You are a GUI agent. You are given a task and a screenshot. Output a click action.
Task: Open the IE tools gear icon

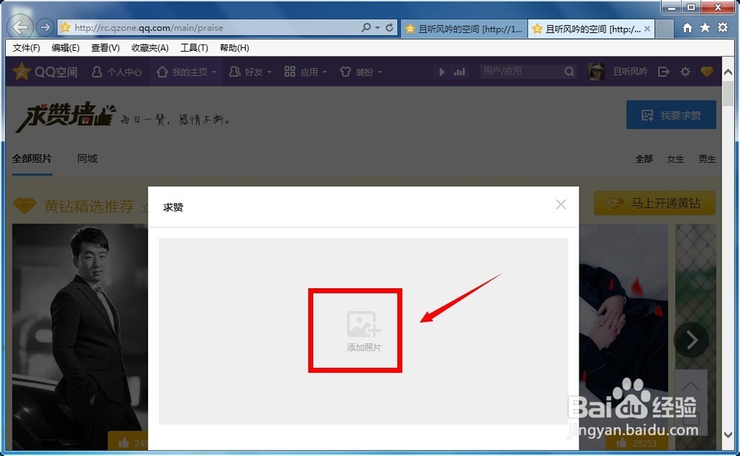pyautogui.click(x=722, y=27)
